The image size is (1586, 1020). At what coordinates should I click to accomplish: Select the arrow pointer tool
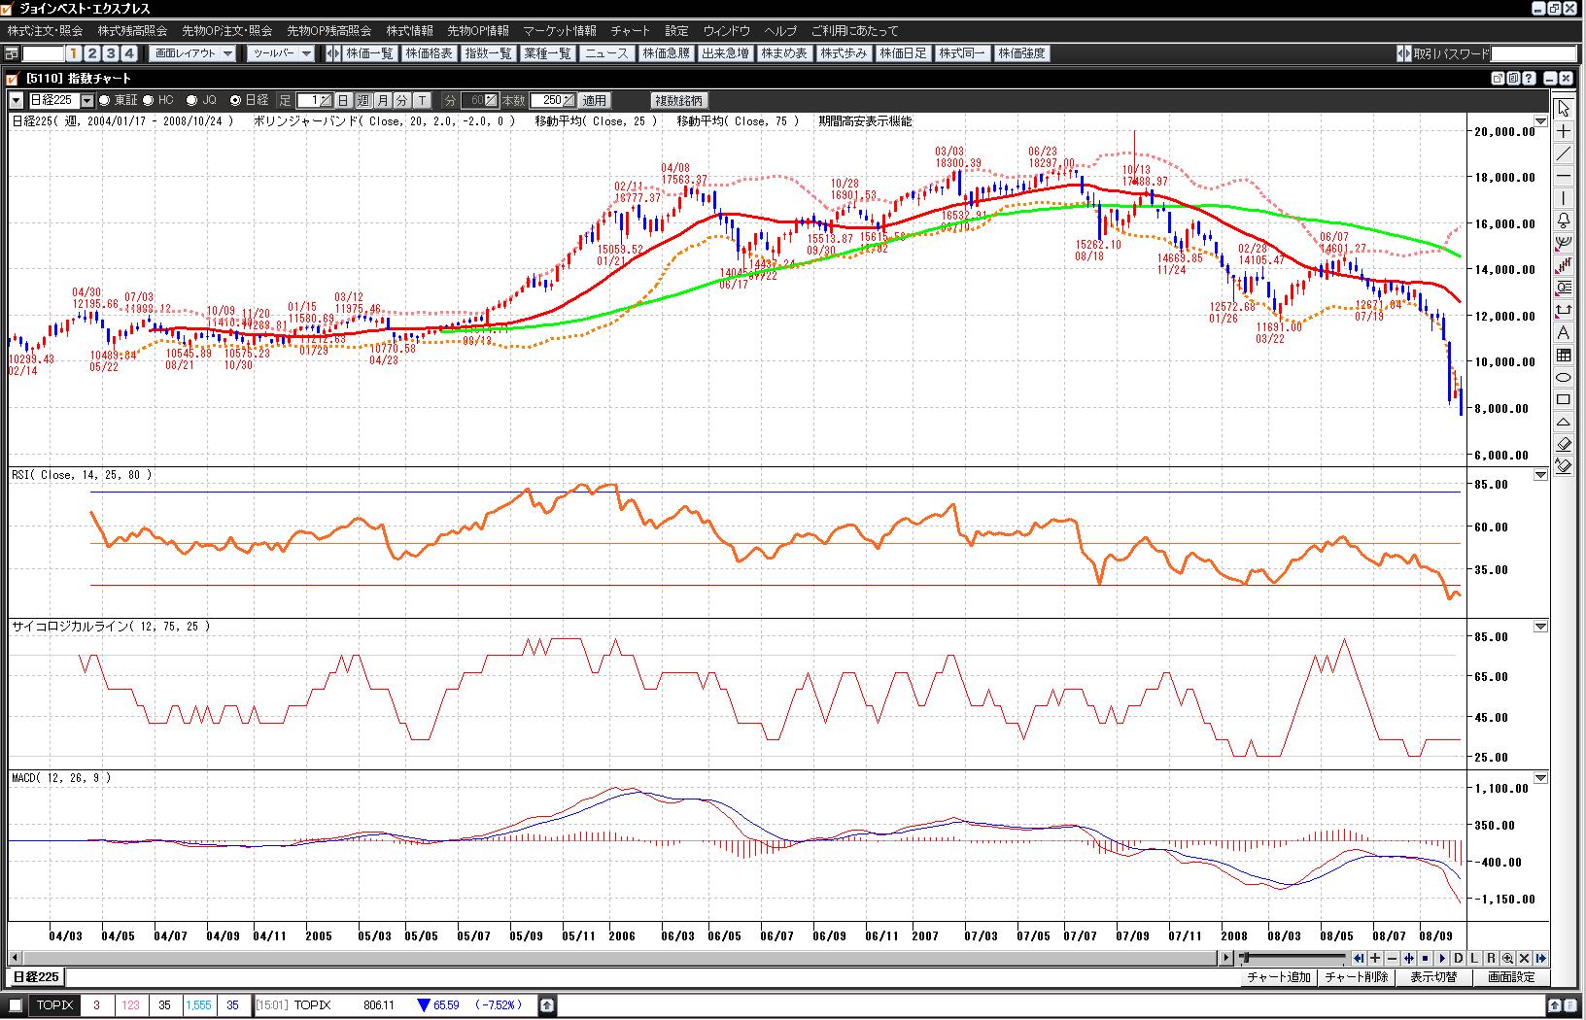[x=1564, y=108]
